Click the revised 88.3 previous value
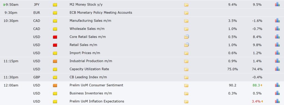284x105 pixels. [x=256, y=85]
